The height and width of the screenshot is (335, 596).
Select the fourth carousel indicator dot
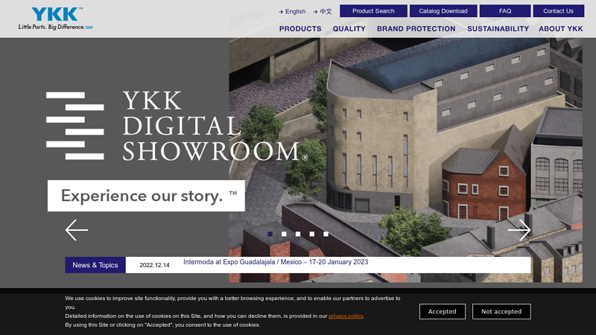(x=311, y=234)
